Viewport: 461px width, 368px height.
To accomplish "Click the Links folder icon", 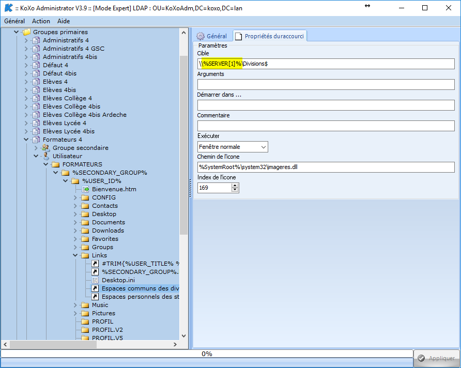I will pyautogui.click(x=85, y=255).
